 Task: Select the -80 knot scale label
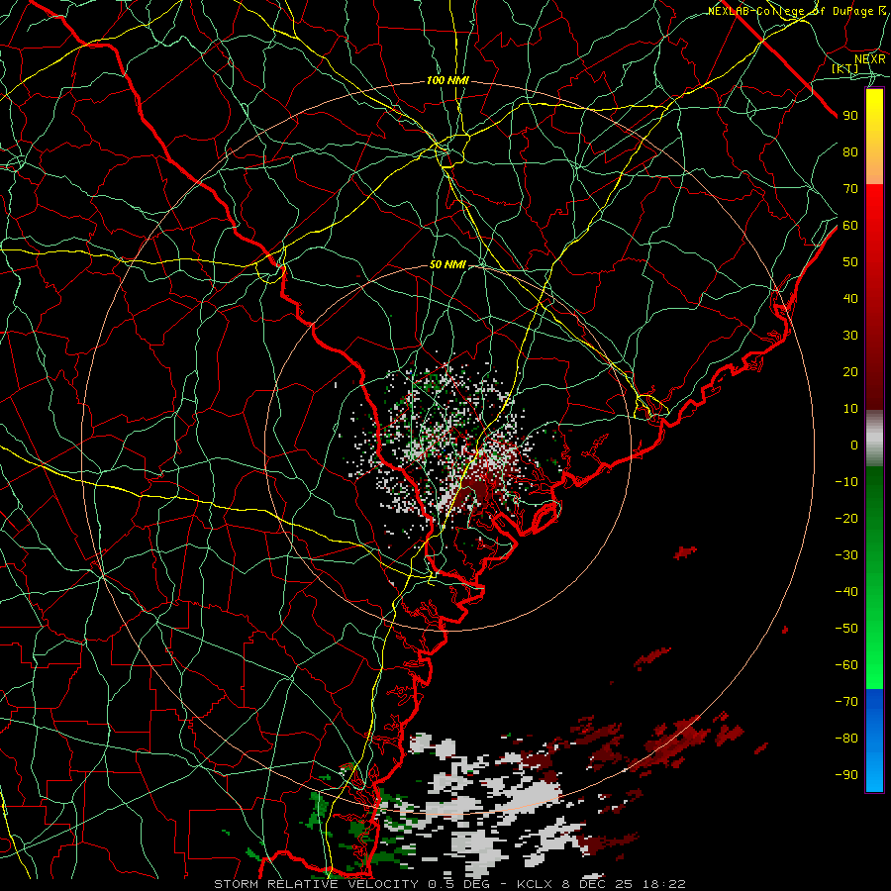click(x=846, y=739)
